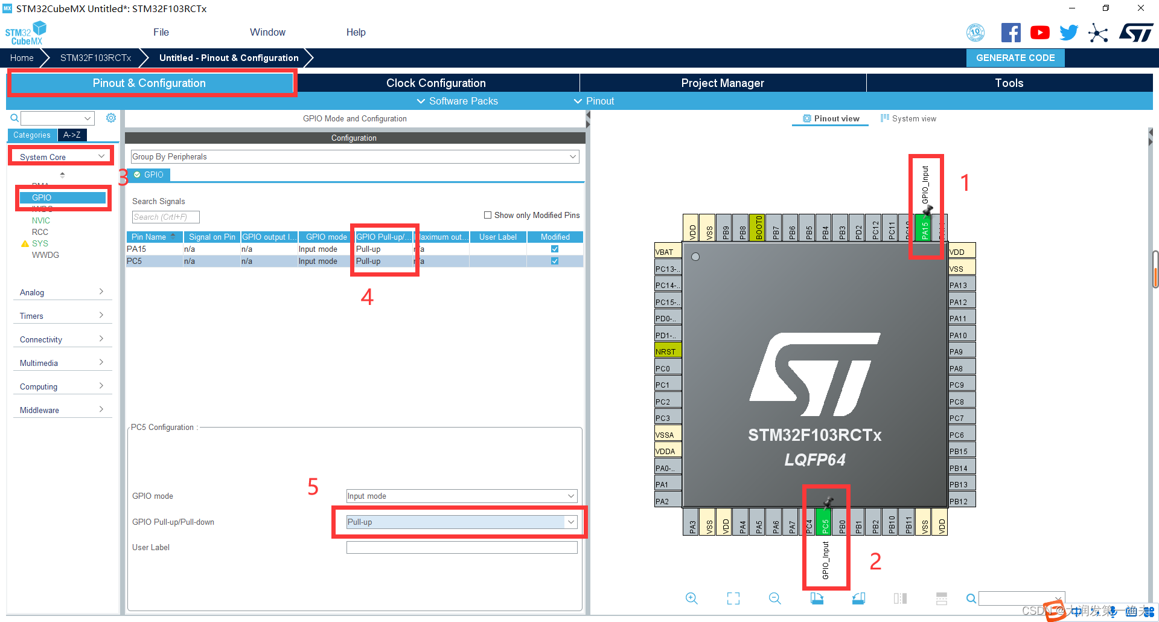Open the Twitter social link
Screen dimensions: 1159x622
click(x=1068, y=32)
